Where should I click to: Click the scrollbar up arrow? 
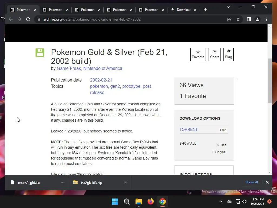(x=270, y=27)
